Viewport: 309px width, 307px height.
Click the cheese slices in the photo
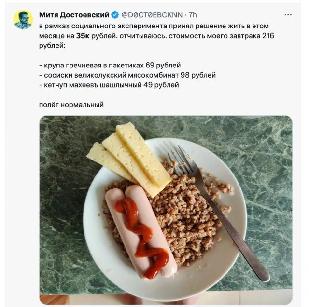pos(129,159)
